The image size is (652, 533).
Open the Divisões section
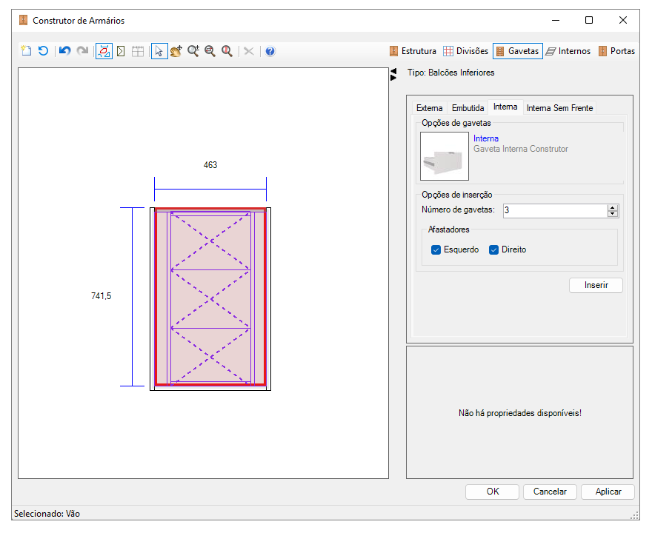[x=465, y=51]
